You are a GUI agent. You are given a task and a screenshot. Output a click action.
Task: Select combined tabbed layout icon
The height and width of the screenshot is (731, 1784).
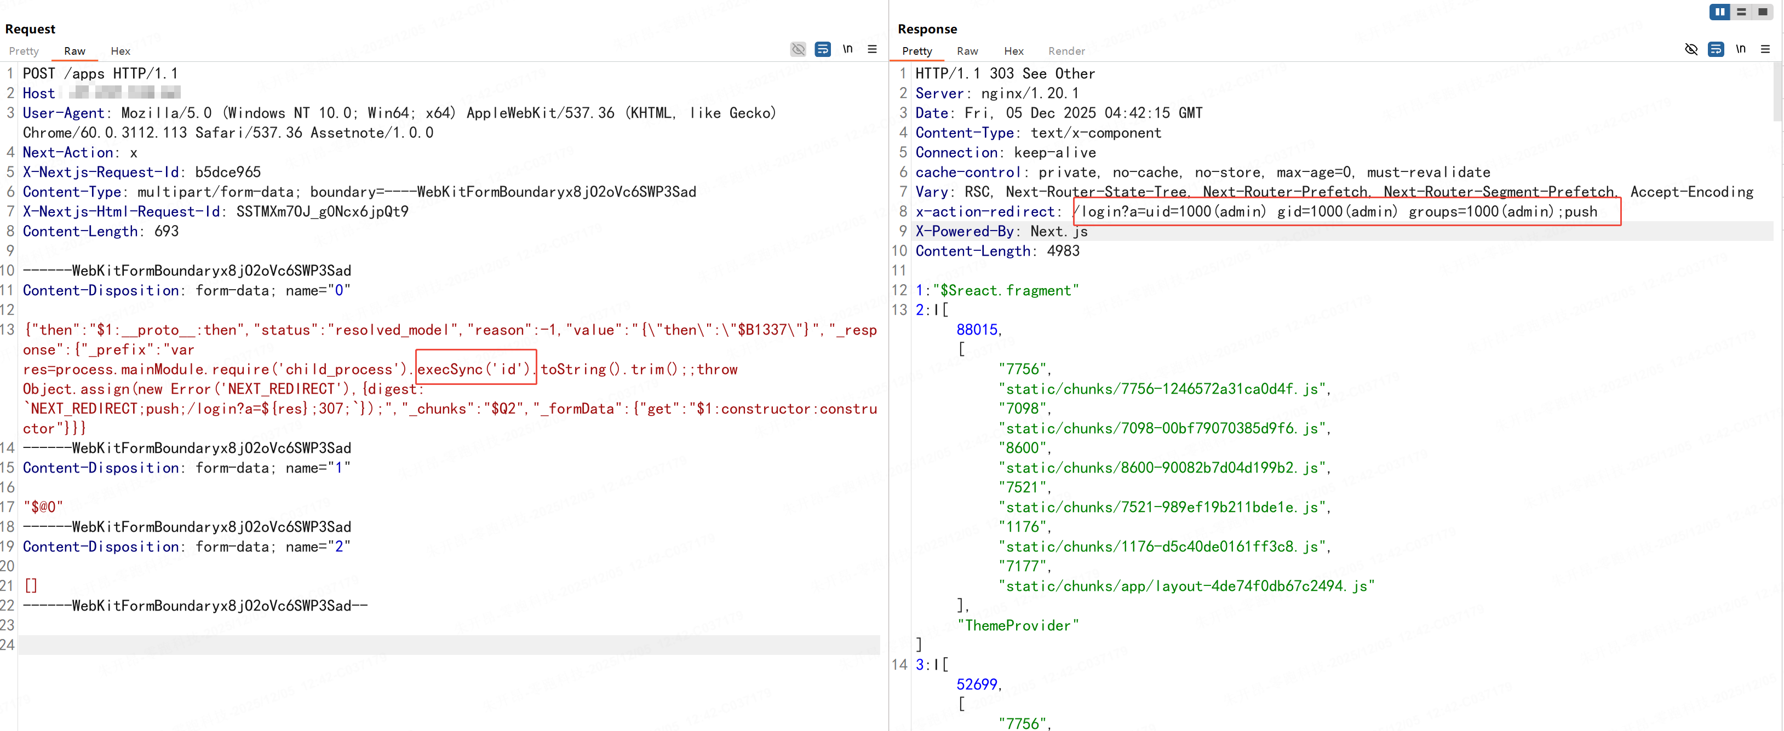(x=1763, y=11)
